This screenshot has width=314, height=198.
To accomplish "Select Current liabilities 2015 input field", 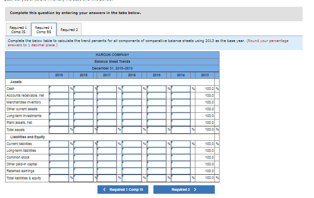I will pyautogui.click(x=157, y=144).
